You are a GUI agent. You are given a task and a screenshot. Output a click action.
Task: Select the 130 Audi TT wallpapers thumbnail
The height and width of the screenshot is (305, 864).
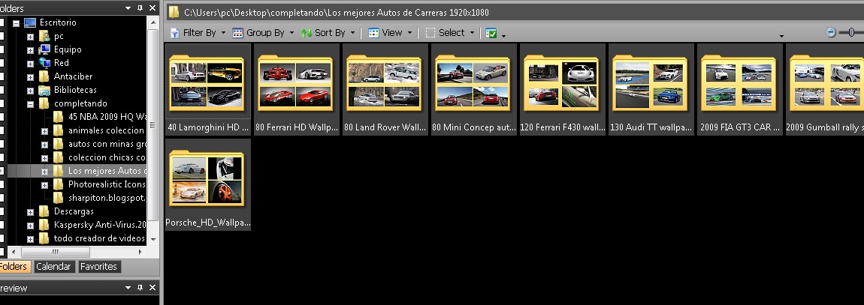(x=651, y=90)
